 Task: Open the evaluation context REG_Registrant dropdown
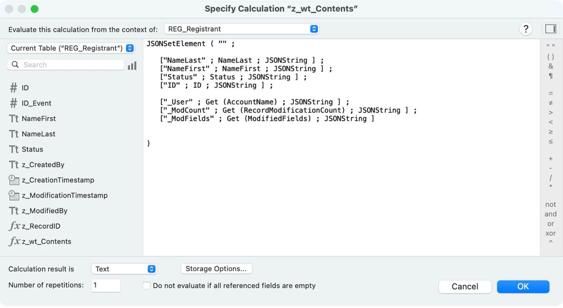(242, 29)
